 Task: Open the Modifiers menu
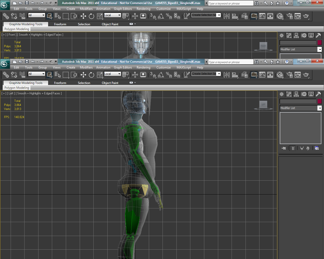click(x=86, y=68)
